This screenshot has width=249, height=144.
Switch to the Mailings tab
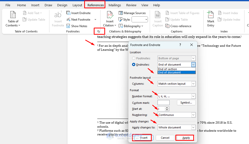point(115,5)
